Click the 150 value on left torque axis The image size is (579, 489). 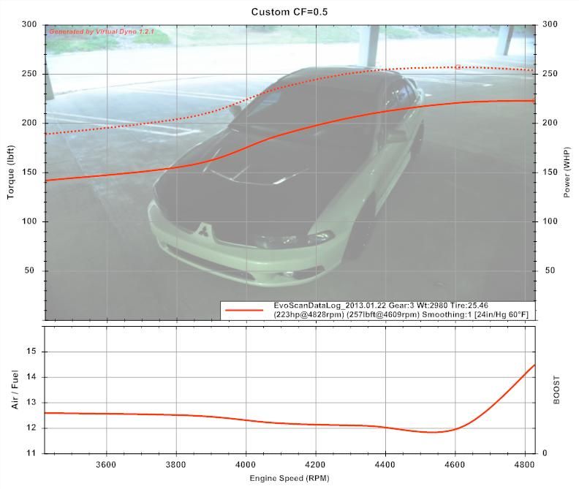tap(29, 172)
